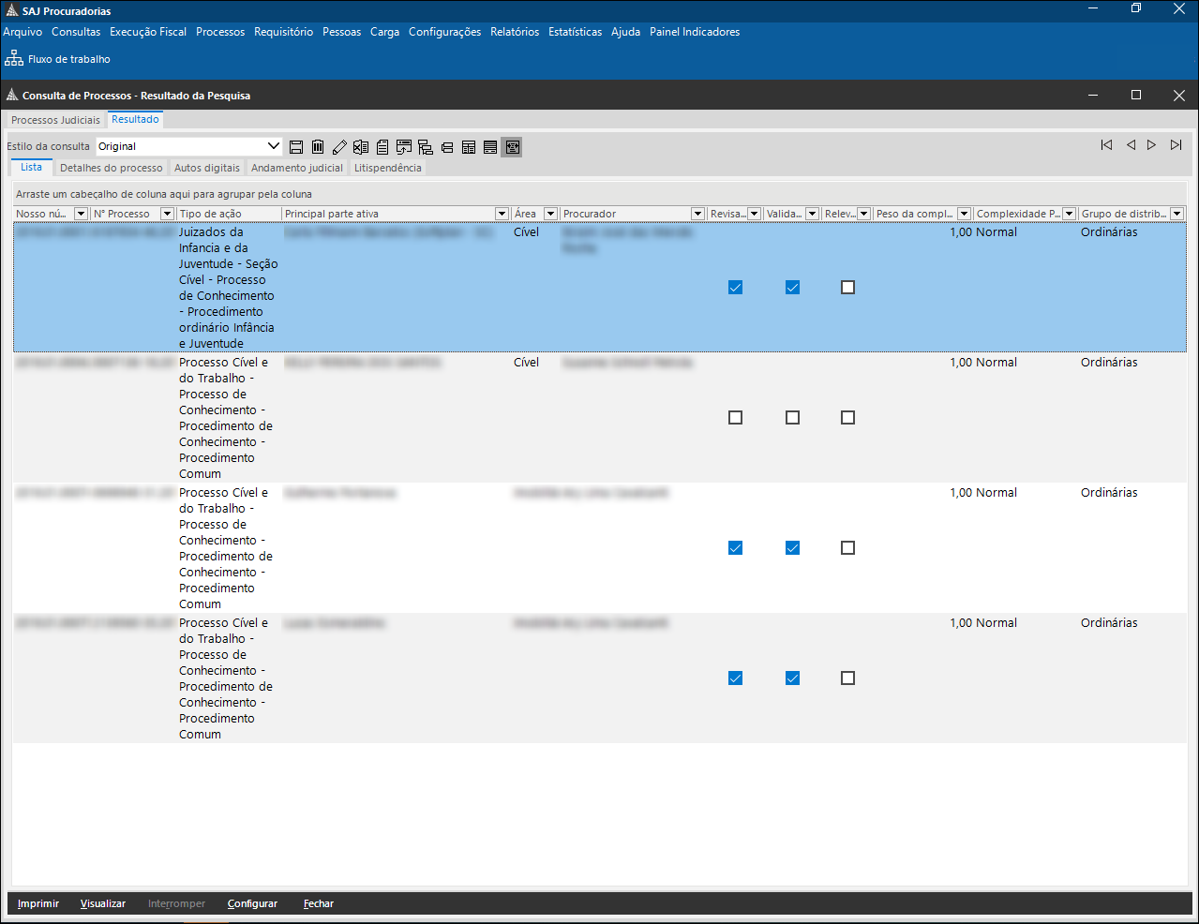Click the highlighted rightmost toolbar layout icon
Image resolution: width=1199 pixels, height=924 pixels.
pos(511,147)
